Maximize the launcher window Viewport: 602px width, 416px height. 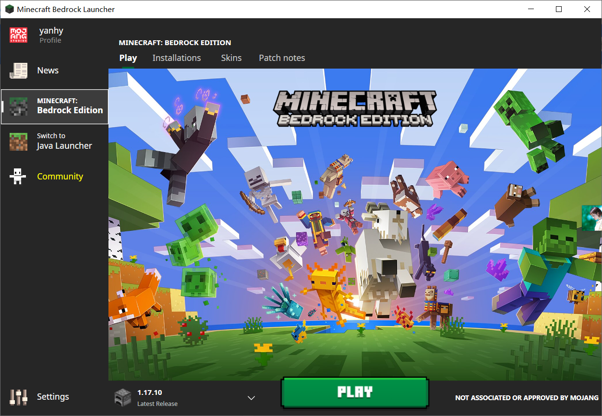click(x=559, y=9)
